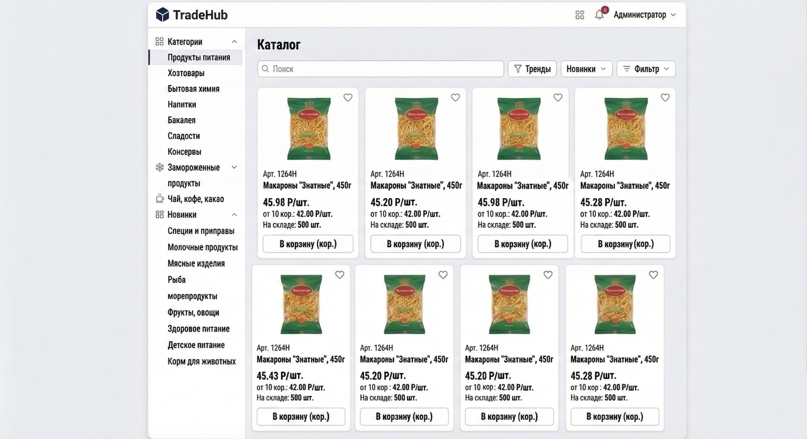Click В корзину (кор.) on bottom-right product
This screenshot has width=807, height=439.
(615, 417)
